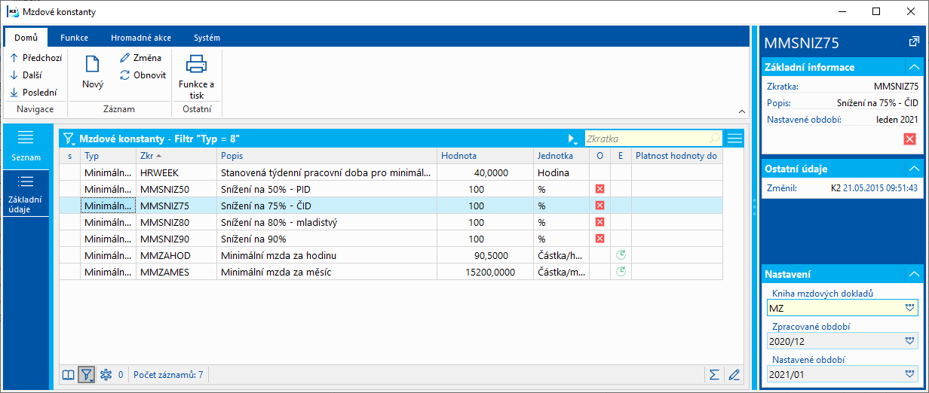The height and width of the screenshot is (393, 929).
Task: Sort by the Hodnota column header
Action: click(x=485, y=156)
